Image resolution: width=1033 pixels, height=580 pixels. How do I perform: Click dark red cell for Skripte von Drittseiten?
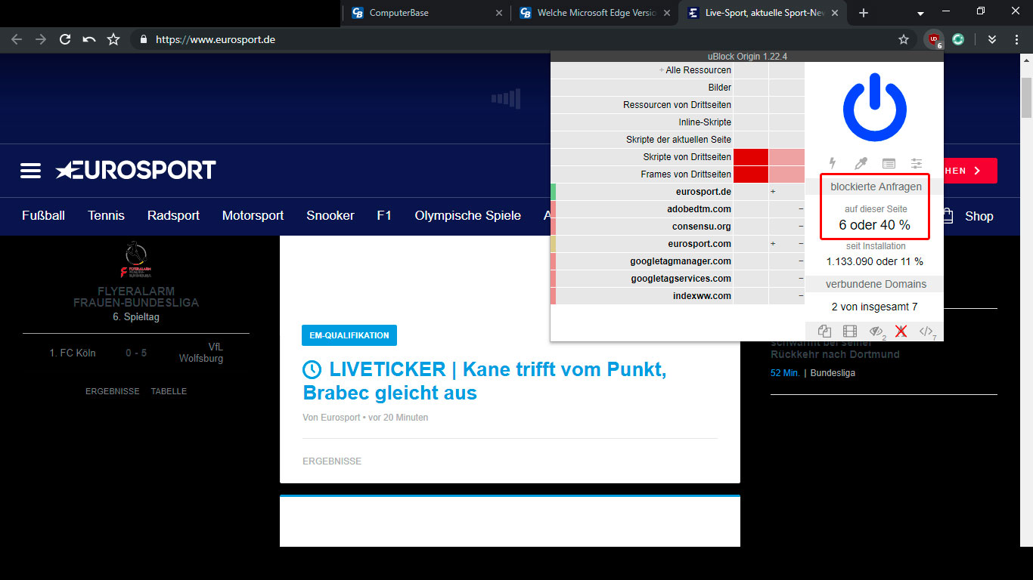pos(751,157)
